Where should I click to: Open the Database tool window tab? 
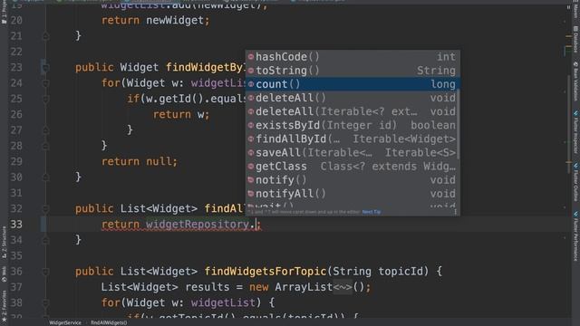point(575,39)
